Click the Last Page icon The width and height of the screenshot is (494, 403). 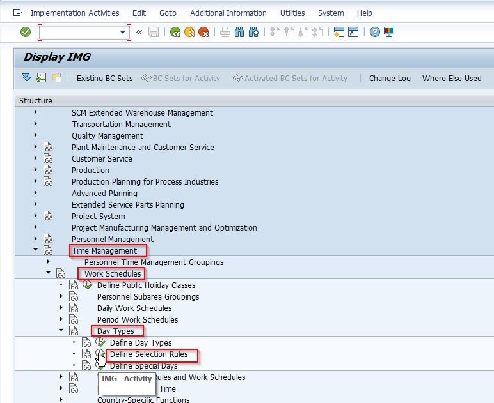click(317, 32)
